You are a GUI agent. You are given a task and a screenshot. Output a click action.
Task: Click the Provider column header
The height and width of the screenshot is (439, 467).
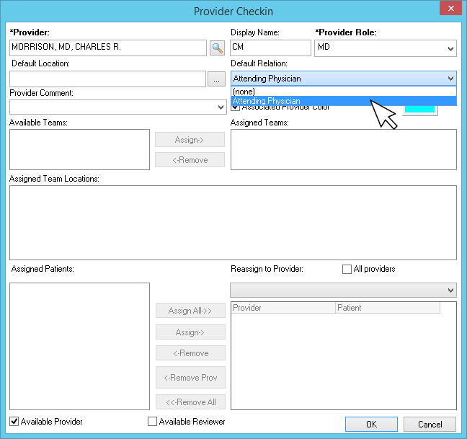tap(283, 308)
